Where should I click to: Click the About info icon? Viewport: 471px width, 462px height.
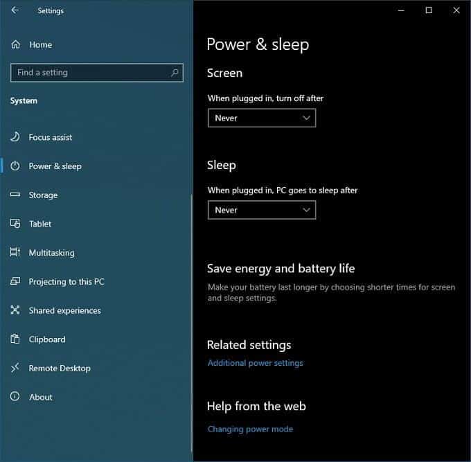point(15,396)
